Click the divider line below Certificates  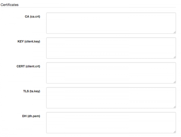pos(88,8)
